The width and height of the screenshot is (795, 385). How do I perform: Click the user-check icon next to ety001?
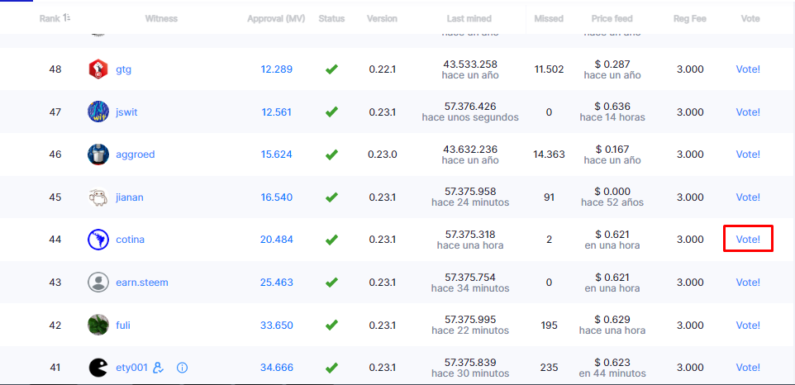point(159,368)
